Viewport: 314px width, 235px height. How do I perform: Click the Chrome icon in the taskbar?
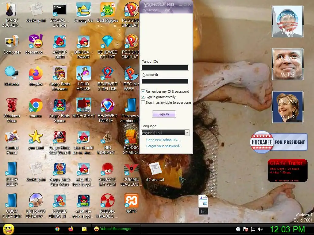pos(57,229)
